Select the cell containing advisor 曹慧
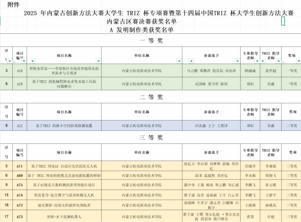Screen dimensions: 301x222 pyautogui.click(x=250, y=217)
